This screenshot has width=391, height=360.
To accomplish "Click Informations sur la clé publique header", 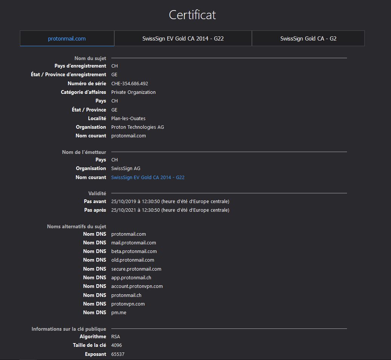I will pos(69,329).
